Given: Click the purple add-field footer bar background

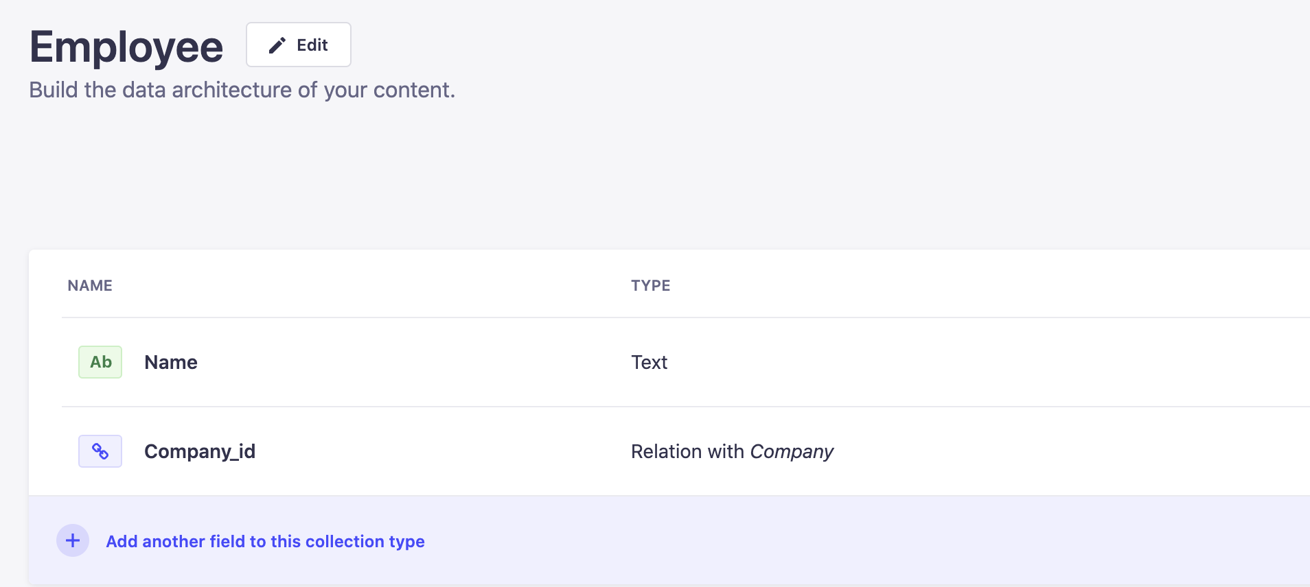Looking at the screenshot, I should pyautogui.click(x=824, y=541).
